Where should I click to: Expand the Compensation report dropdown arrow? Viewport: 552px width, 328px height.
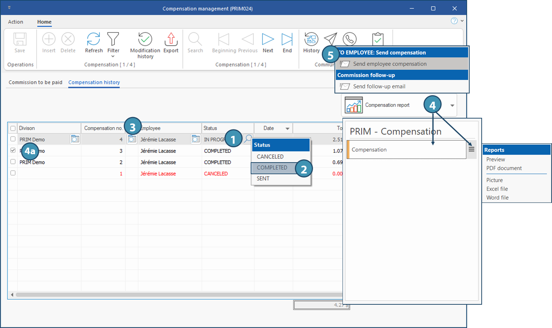452,105
